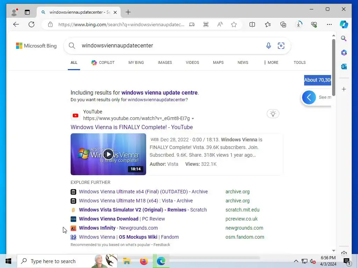
Task: Open the Edge profile icon
Action: point(14,12)
